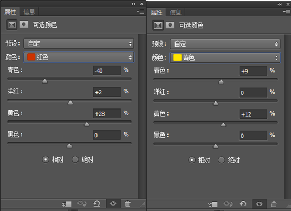Click the layer mask icon in the right yellow panel
Screen dimensions: 291x211
[x=170, y=25]
